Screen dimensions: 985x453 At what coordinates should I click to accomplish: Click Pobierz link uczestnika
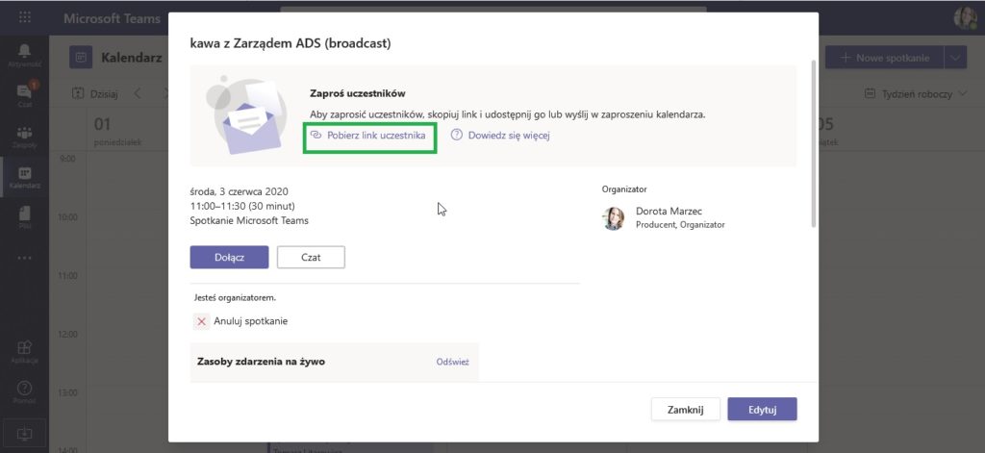pos(368,135)
